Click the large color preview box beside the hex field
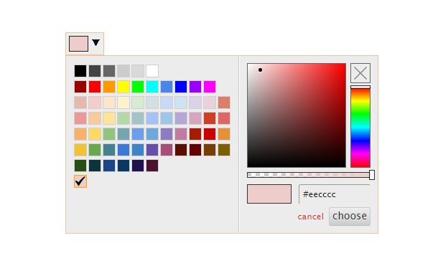Screen dimensions: 438x271 point(269,194)
